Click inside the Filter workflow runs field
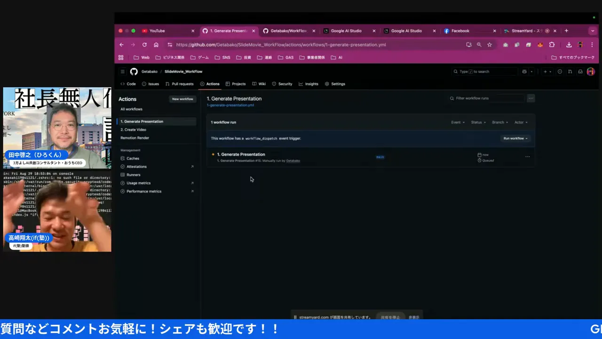602x339 pixels. pos(484,98)
